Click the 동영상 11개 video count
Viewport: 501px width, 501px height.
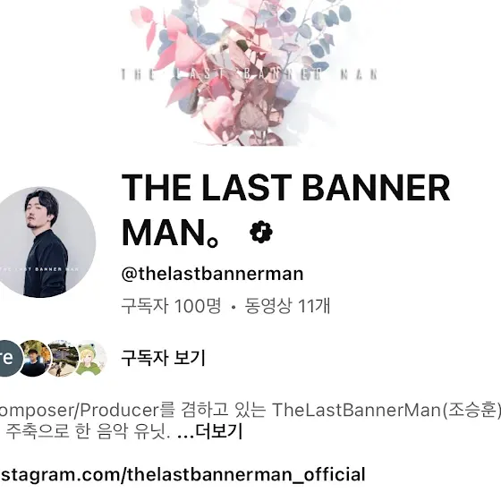pyautogui.click(x=287, y=306)
